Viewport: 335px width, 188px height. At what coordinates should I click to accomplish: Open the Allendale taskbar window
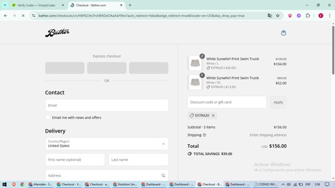coord(40,184)
